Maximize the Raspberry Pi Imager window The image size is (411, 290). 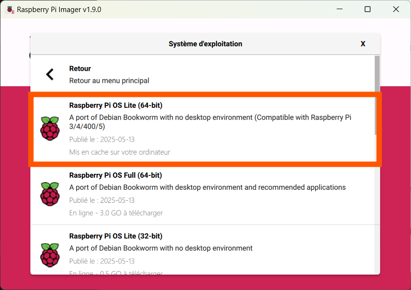click(x=368, y=9)
